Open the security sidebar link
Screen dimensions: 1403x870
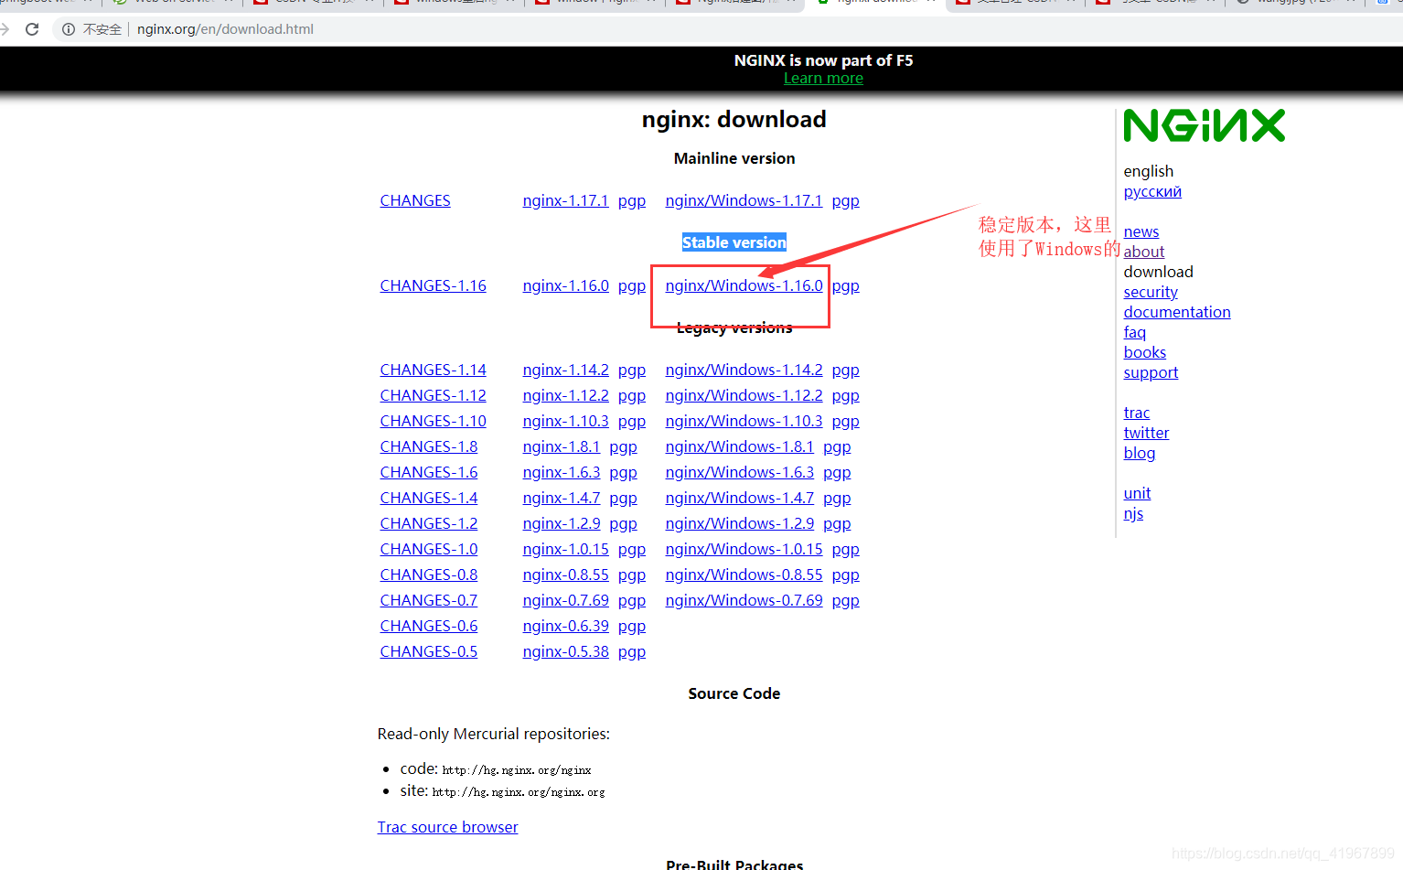click(x=1151, y=292)
